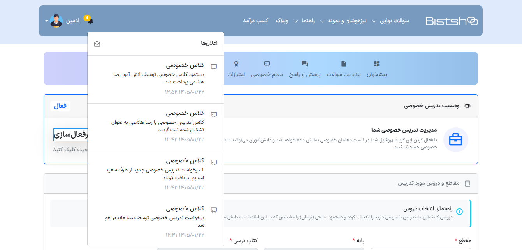Click the فعال status badge
The width and height of the screenshot is (522, 250).
(60, 106)
